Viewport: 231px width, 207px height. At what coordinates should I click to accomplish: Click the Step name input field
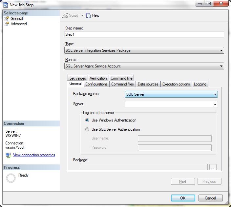click(144, 34)
